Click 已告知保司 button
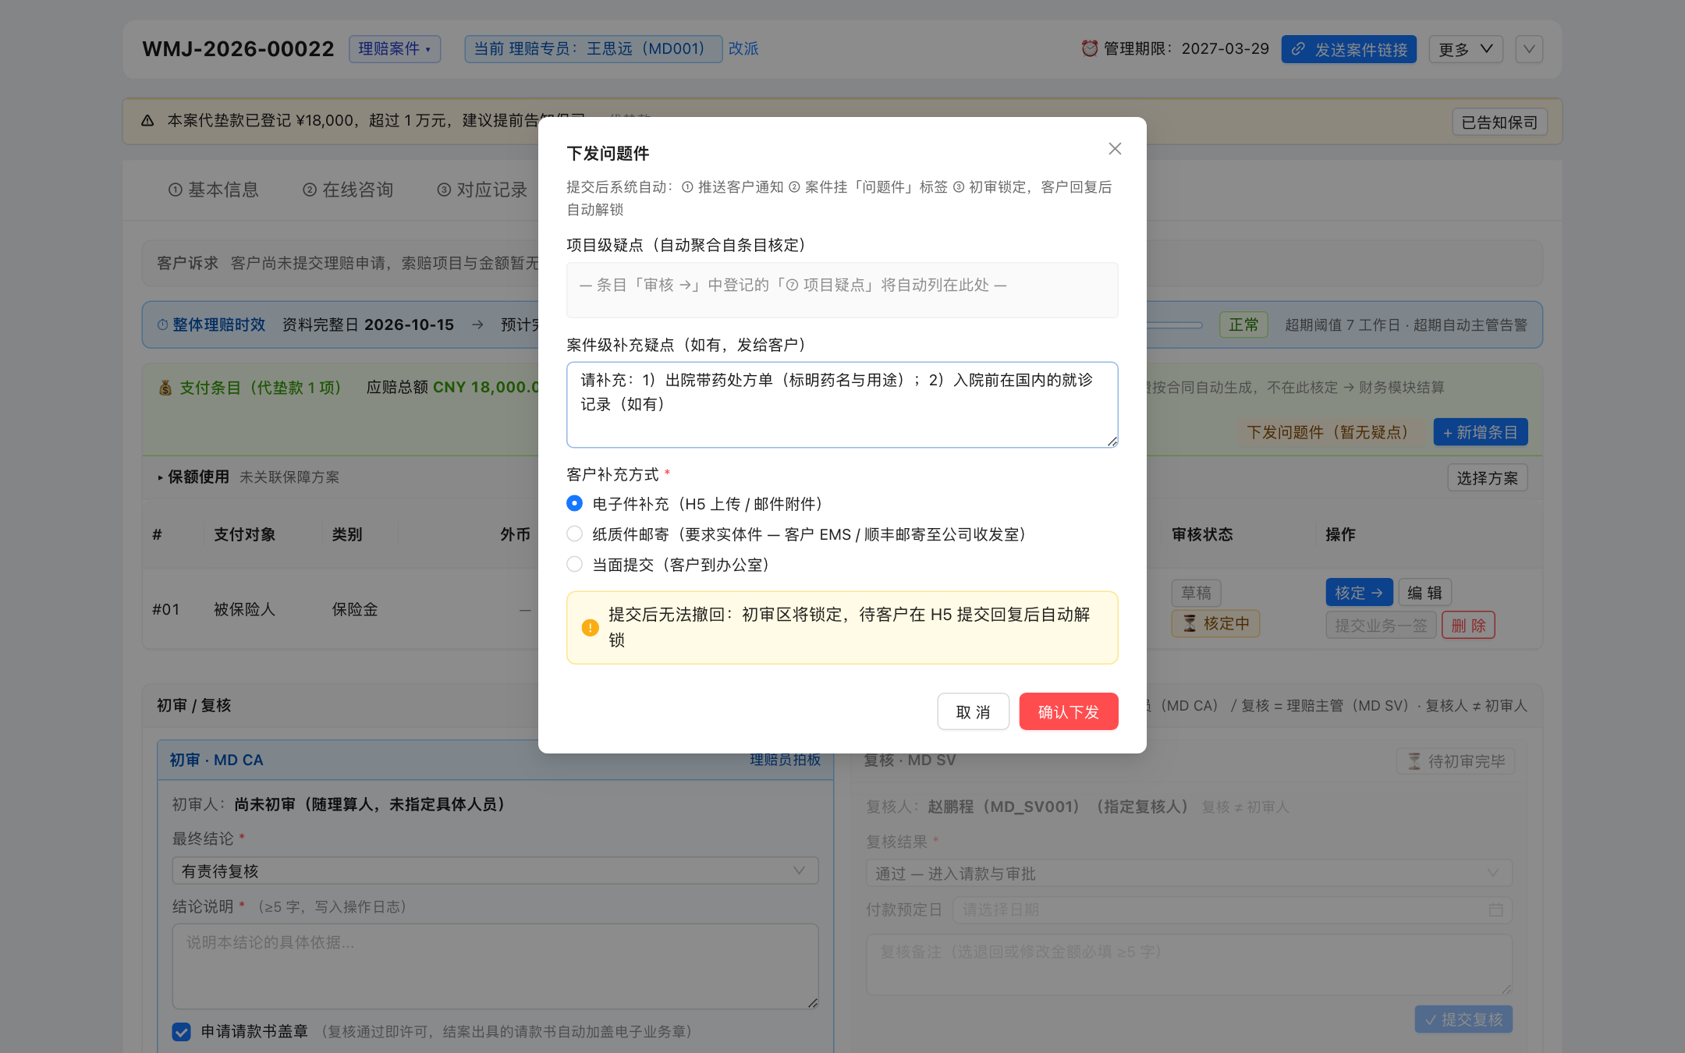Image resolution: width=1685 pixels, height=1053 pixels. (1499, 122)
